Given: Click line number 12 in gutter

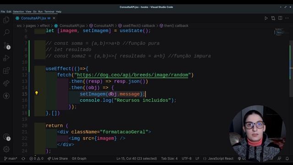Looking at the screenshot, I should coord(24,75).
